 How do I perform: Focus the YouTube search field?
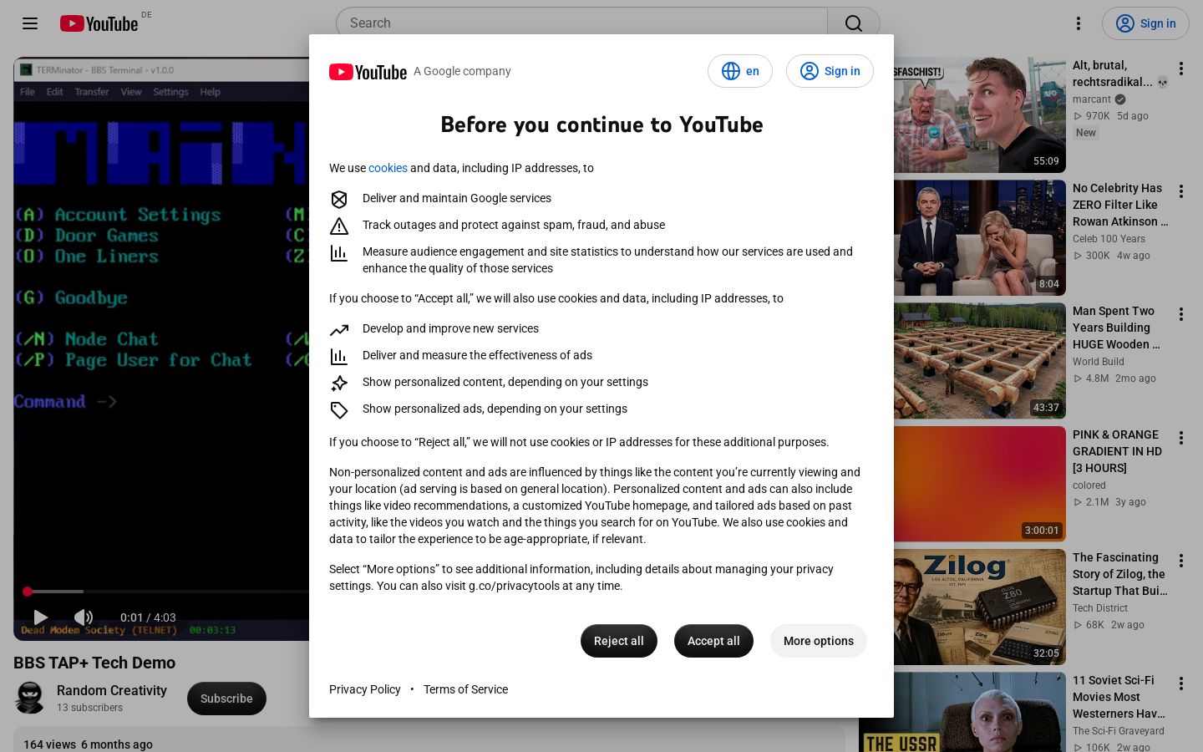coord(581,23)
